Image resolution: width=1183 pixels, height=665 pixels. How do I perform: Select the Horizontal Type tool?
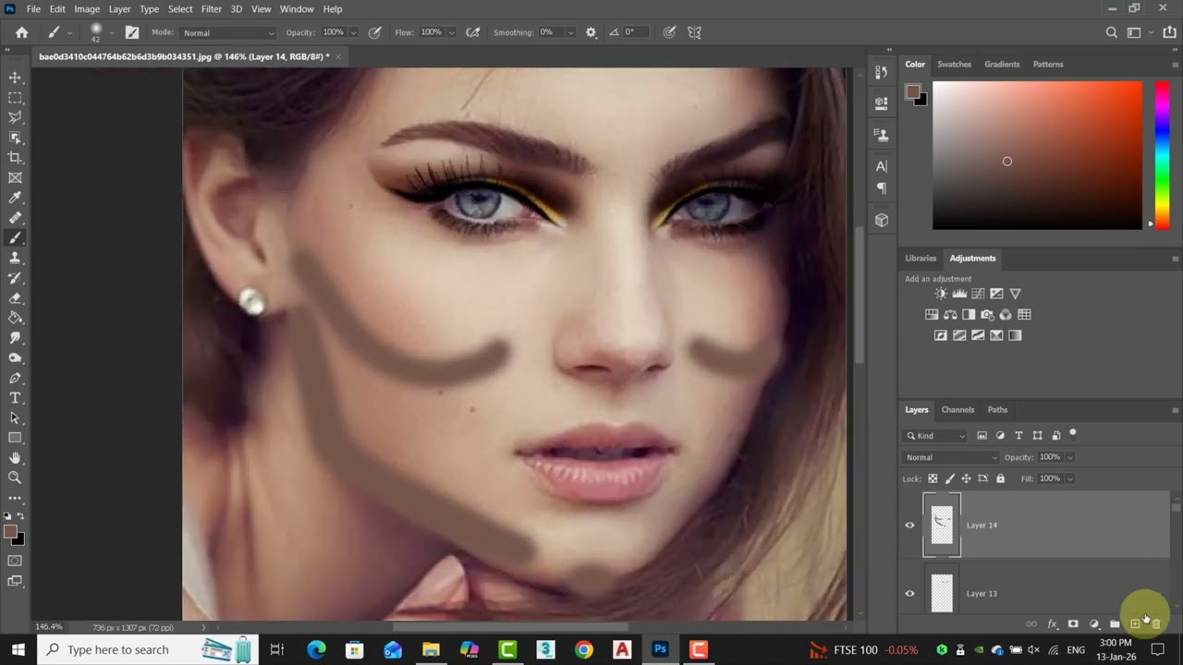15,398
